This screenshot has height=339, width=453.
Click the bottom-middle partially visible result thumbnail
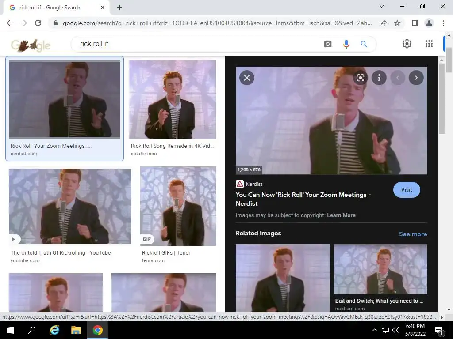tap(164, 292)
